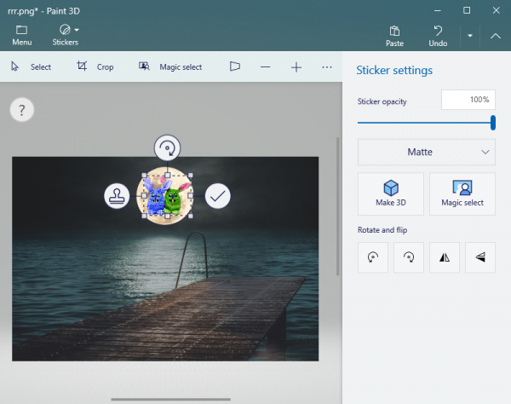Open the more options ellipsis

point(326,67)
